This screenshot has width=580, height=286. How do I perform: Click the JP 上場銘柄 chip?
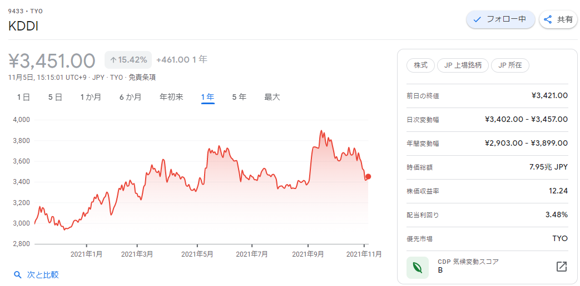coord(463,65)
